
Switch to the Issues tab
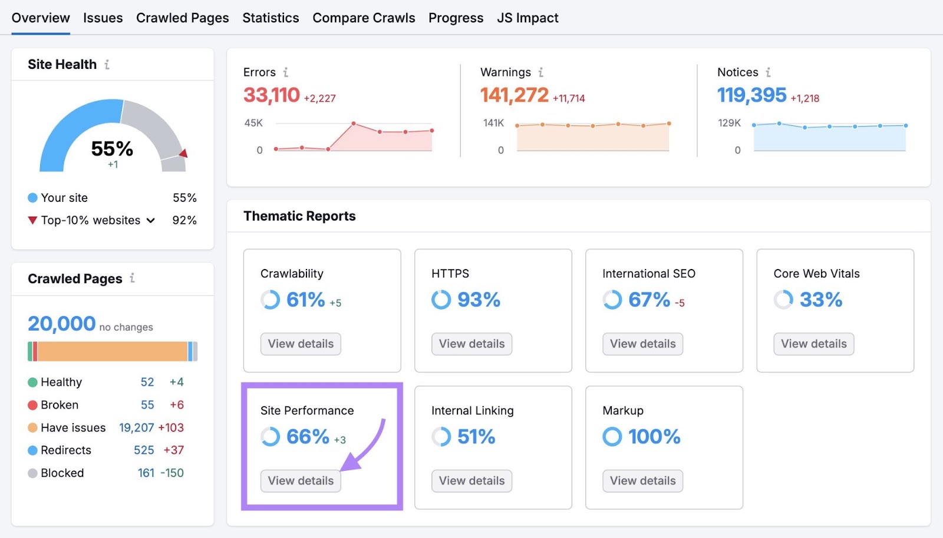click(x=103, y=18)
